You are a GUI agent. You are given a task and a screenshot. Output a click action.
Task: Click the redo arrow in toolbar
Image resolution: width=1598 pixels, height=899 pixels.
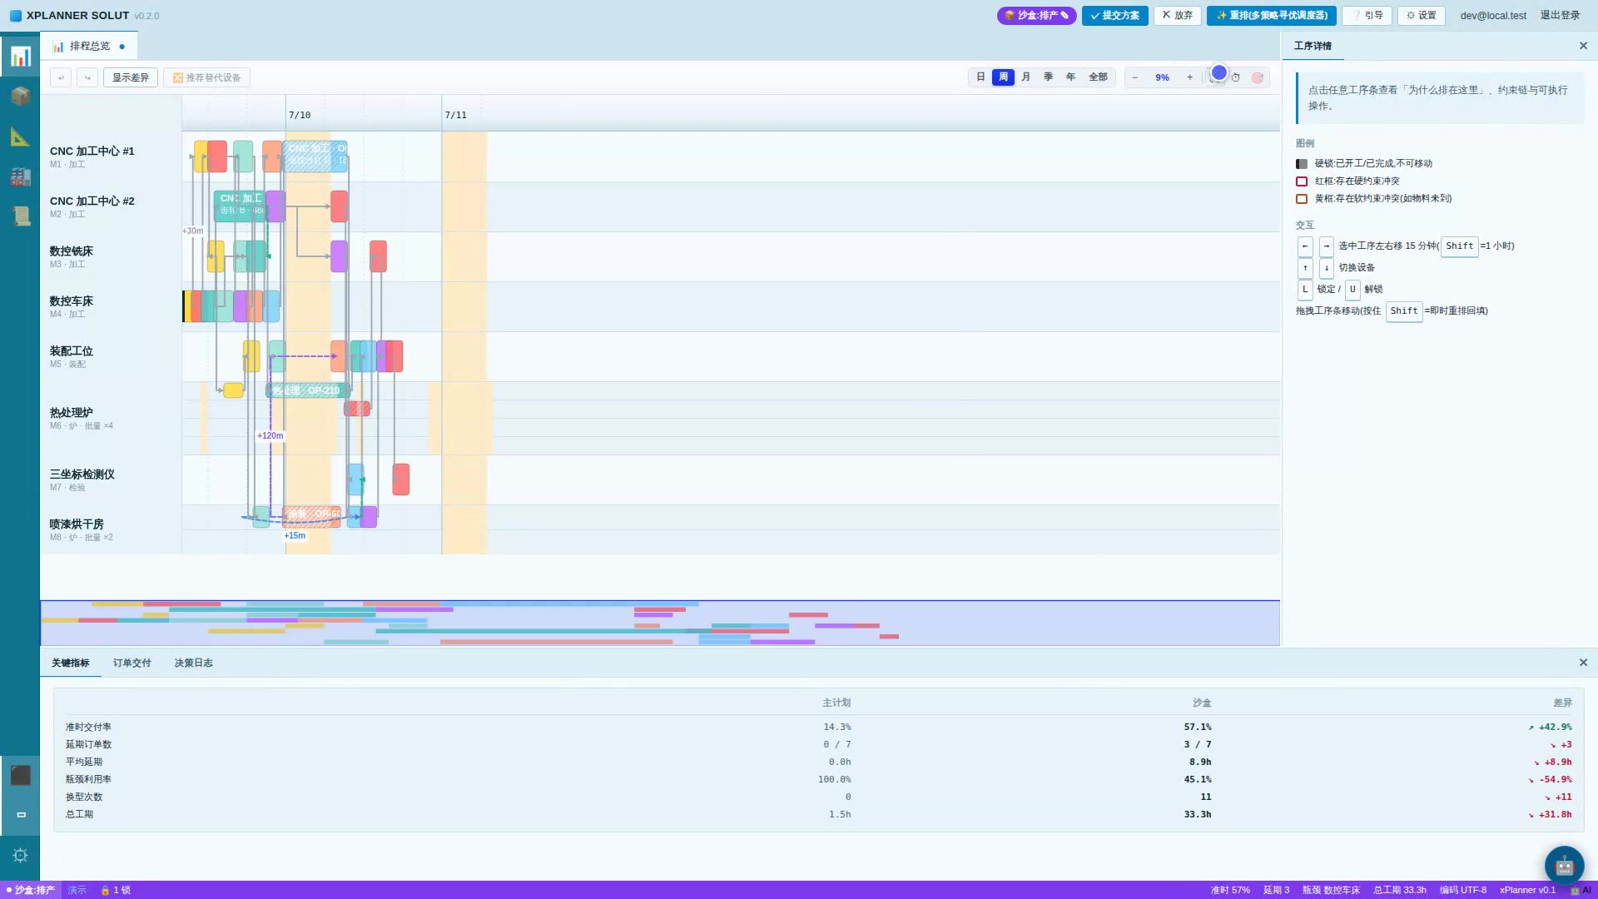point(87,77)
